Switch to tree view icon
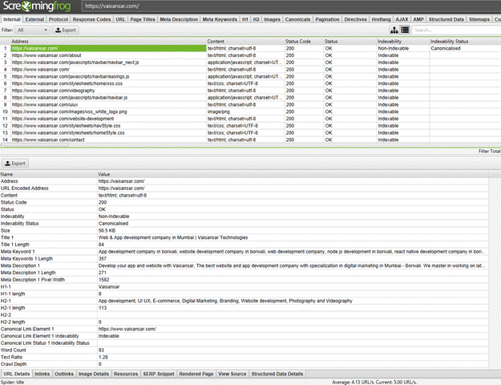501x385 pixels. (394, 30)
